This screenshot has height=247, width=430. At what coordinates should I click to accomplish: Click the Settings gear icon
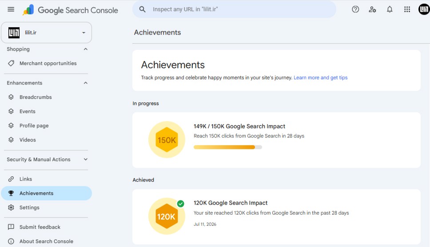(x=11, y=207)
